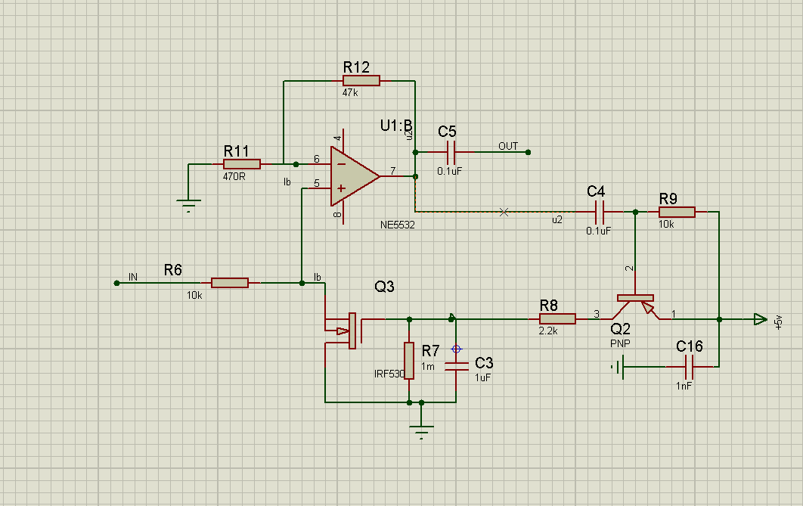Select the R12 47k feedback resistor
The height and width of the screenshot is (506, 803).
tap(361, 80)
